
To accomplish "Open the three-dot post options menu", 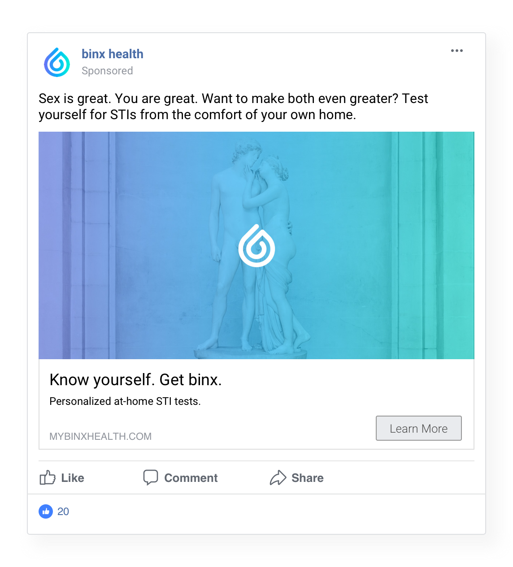I will pos(456,51).
